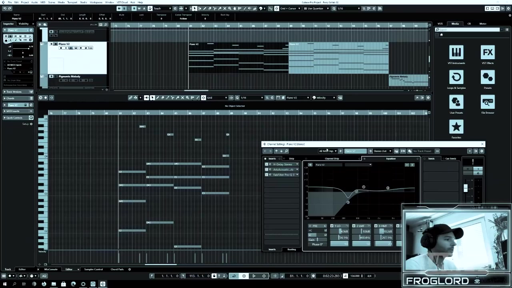Click the Routing tab in Channel Settings
The image size is (512, 288).
click(x=292, y=249)
